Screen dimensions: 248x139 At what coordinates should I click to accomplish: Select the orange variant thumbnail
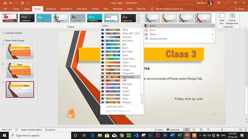tap(169, 18)
